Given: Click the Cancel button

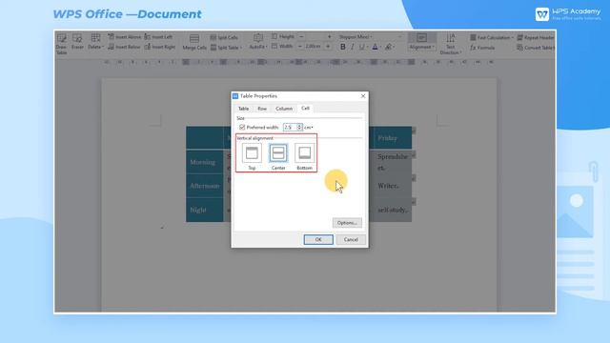Looking at the screenshot, I should (x=351, y=239).
